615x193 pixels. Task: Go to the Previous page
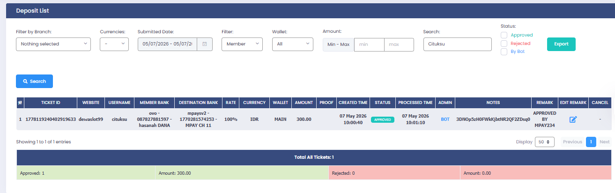[572, 141]
